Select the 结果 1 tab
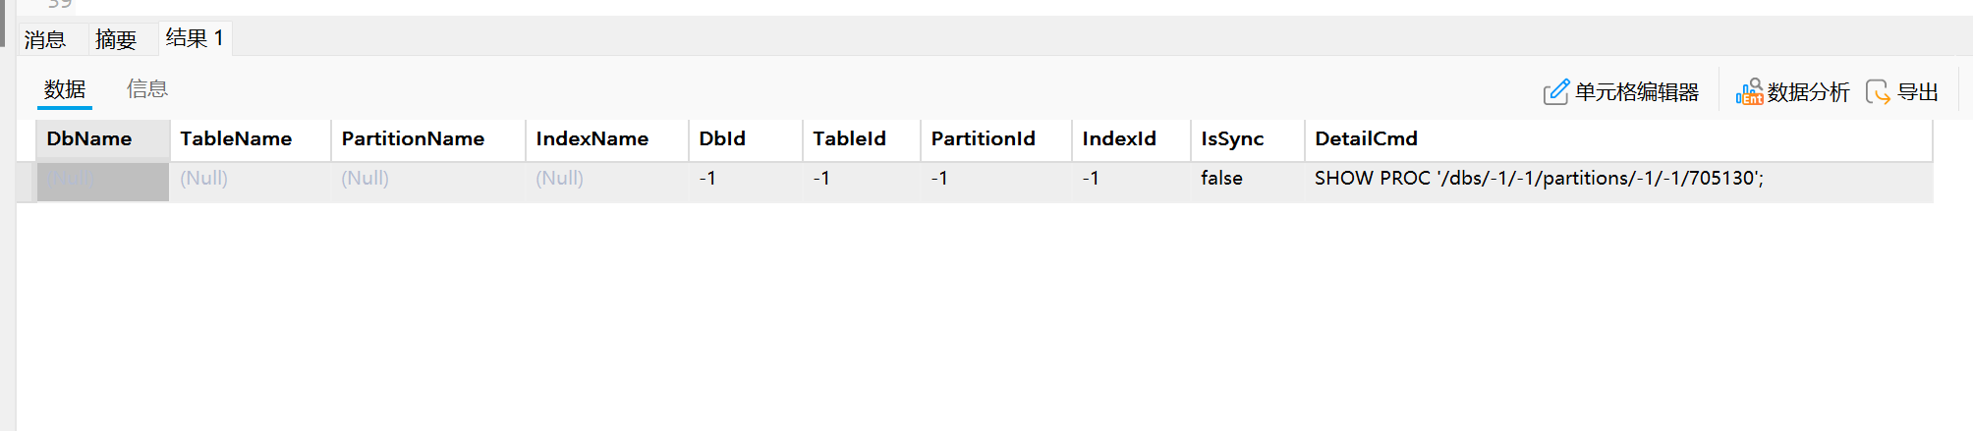The width and height of the screenshot is (1973, 431). 195,38
